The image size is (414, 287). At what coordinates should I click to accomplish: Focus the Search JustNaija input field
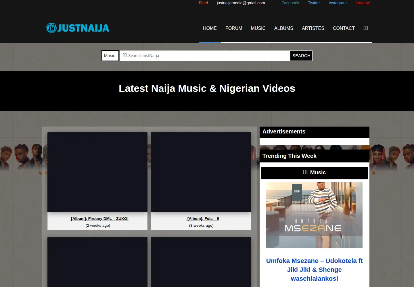click(x=205, y=56)
